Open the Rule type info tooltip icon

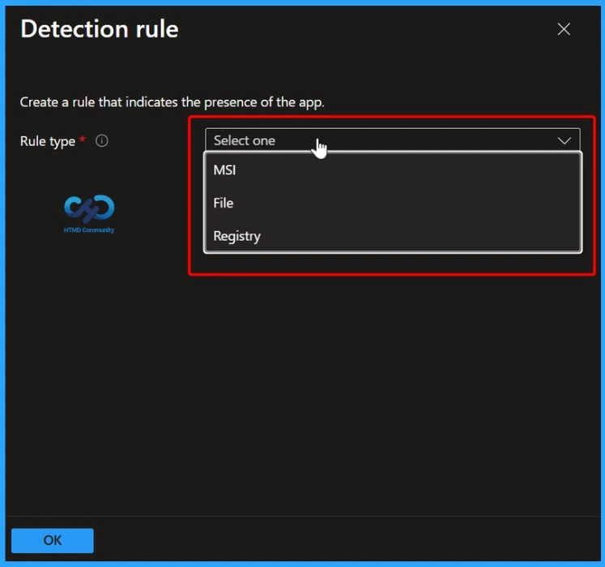102,140
